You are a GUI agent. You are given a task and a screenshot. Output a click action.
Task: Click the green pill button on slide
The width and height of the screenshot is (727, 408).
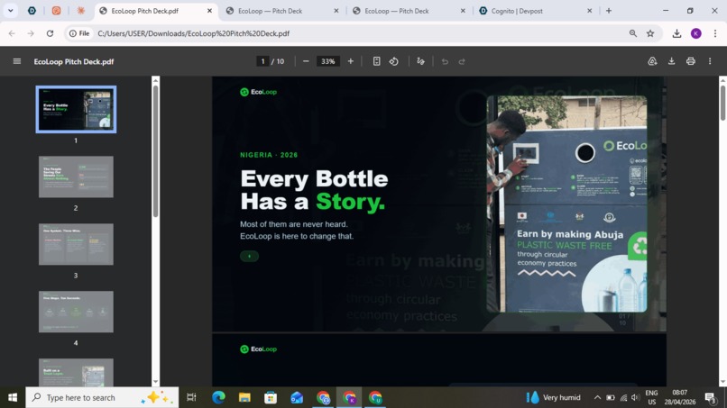pyautogui.click(x=249, y=256)
